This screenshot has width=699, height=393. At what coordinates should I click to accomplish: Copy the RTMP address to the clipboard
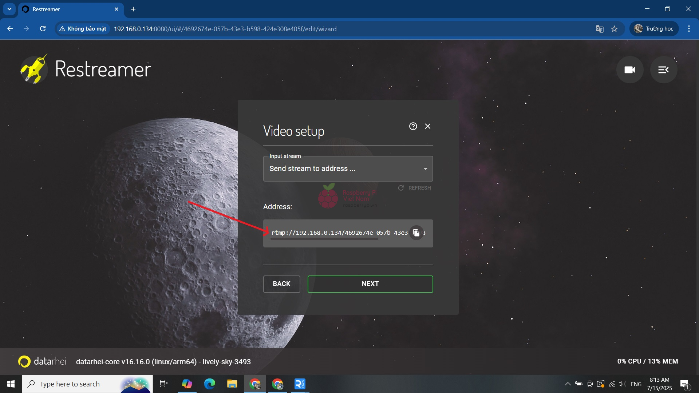416,233
